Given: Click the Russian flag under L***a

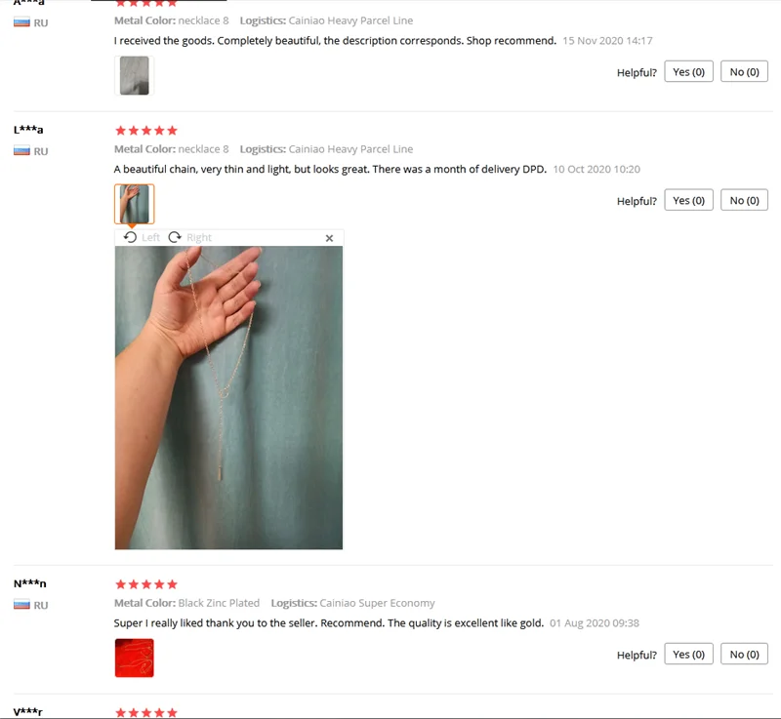Looking at the screenshot, I should click(x=21, y=151).
